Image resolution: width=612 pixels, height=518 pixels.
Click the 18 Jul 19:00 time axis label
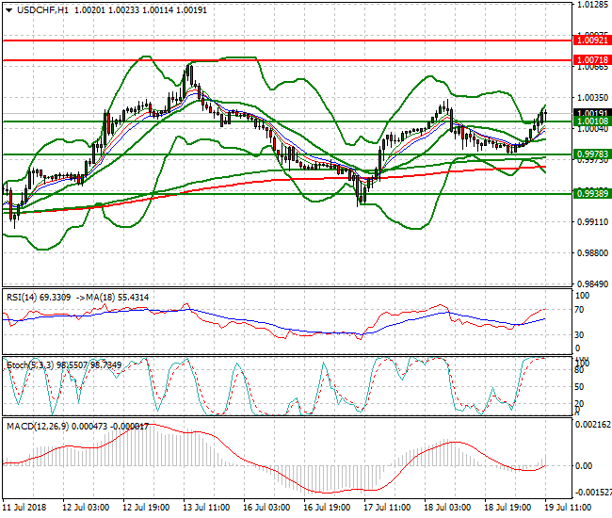click(507, 508)
